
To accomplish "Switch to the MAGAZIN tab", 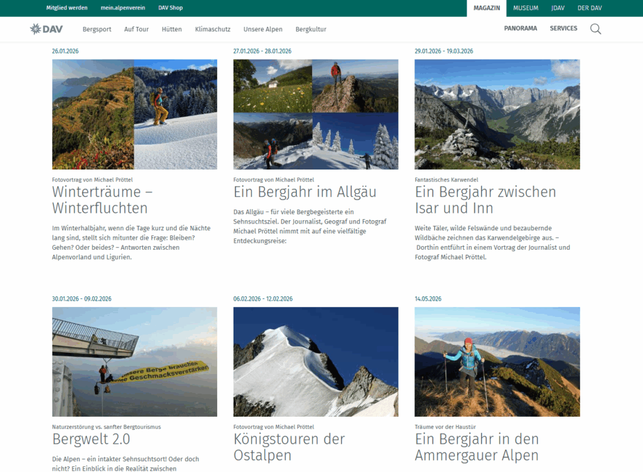I will click(487, 8).
